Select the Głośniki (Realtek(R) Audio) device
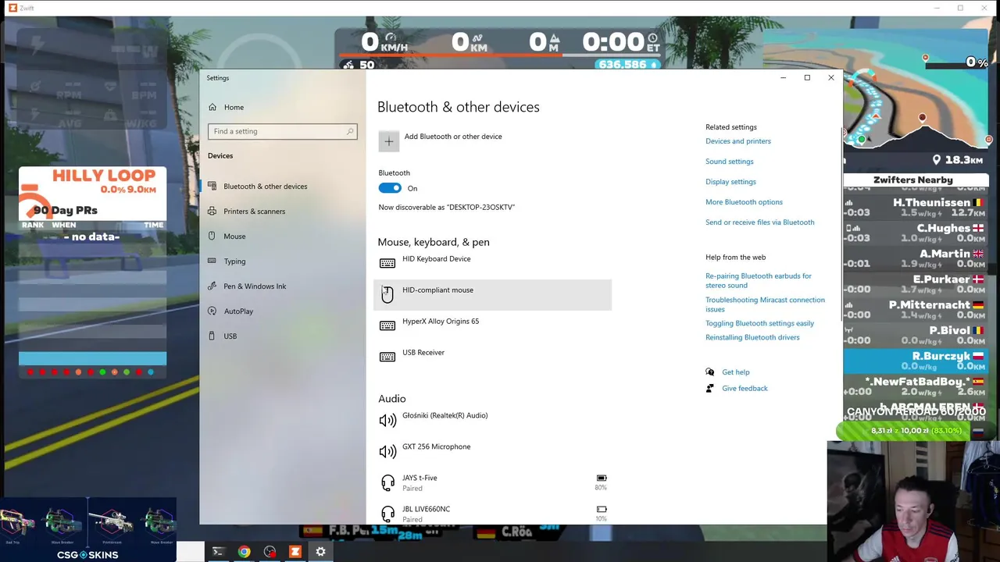Screen dimensions: 1000x562 pos(492,420)
